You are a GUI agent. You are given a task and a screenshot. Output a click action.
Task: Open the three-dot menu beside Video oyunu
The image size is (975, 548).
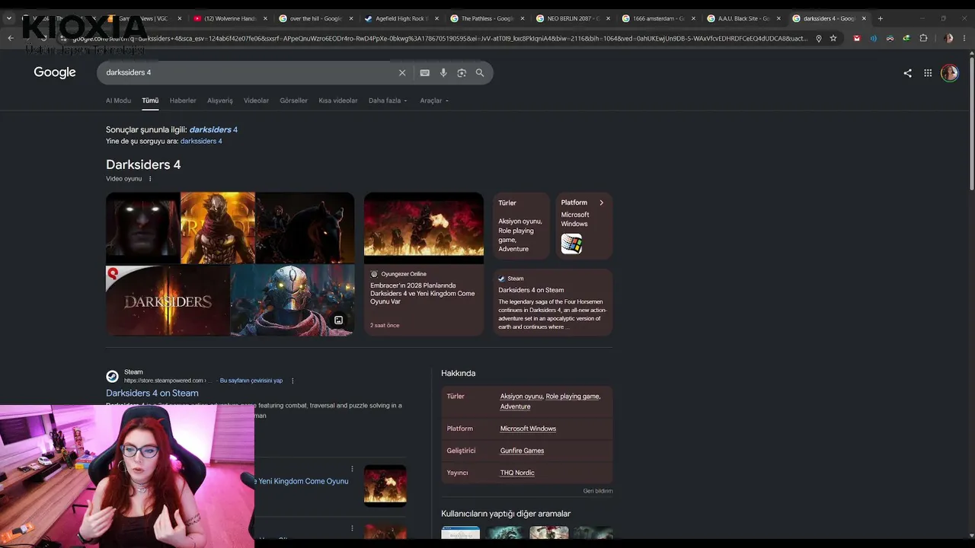click(x=150, y=179)
